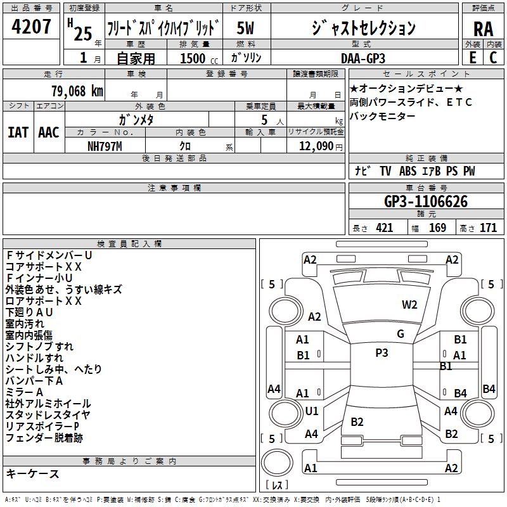
Task: Click exterior grade E cell
Action: [472, 57]
